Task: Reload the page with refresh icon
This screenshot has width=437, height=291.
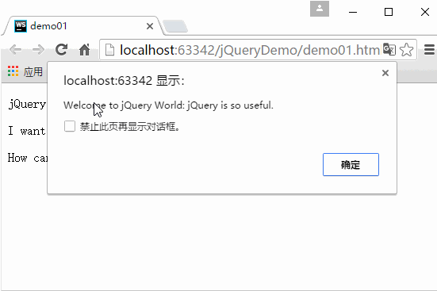Action: [62, 50]
